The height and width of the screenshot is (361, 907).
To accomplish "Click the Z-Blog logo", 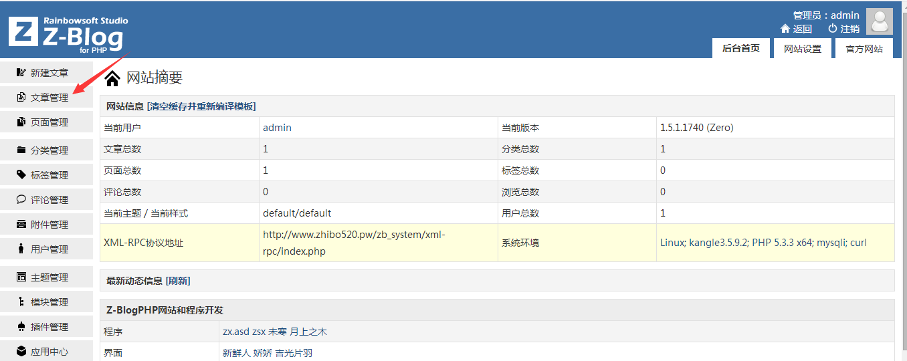I will (x=68, y=33).
